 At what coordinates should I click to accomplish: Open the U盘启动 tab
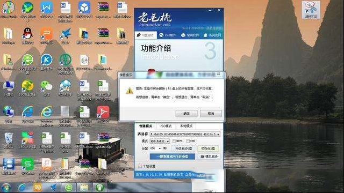coord(145,35)
